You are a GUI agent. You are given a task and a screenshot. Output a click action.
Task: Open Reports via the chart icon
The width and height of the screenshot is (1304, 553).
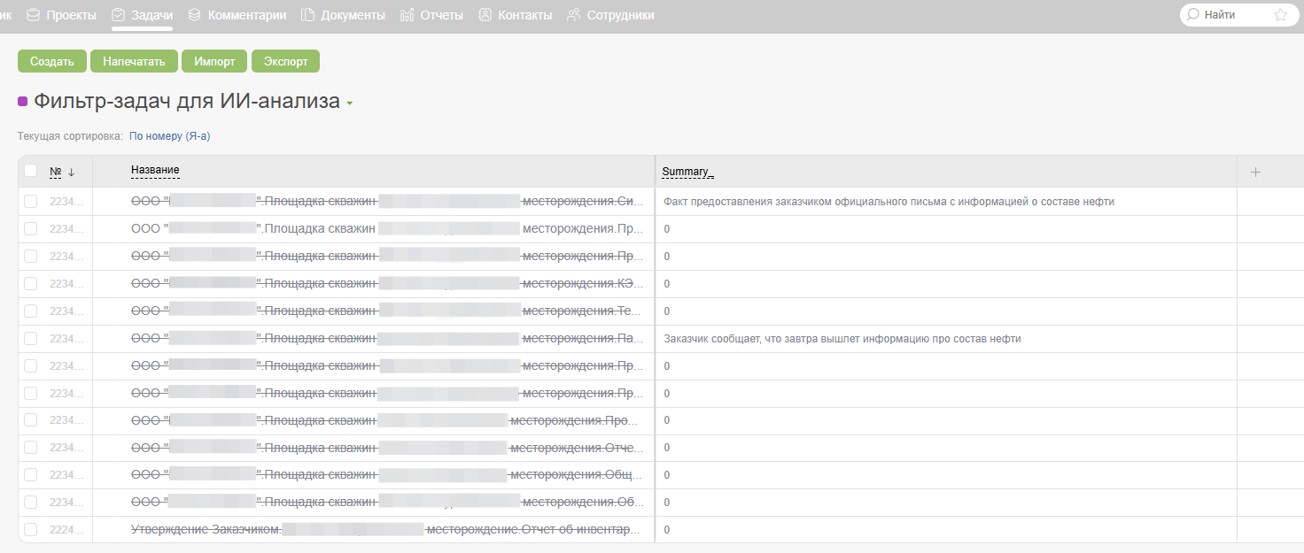(x=407, y=14)
